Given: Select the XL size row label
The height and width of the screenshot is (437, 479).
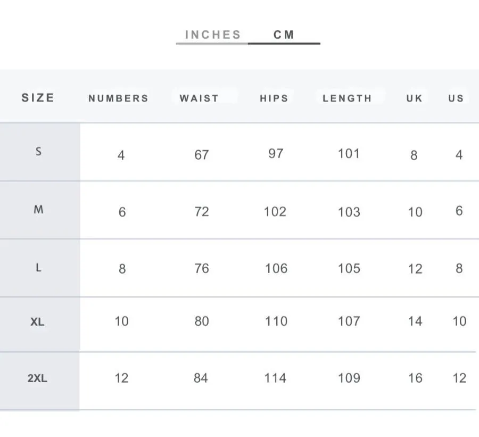Looking at the screenshot, I should click(x=38, y=321).
